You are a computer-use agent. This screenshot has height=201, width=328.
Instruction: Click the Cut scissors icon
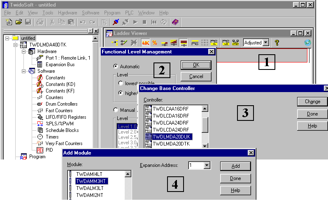coord(52,22)
